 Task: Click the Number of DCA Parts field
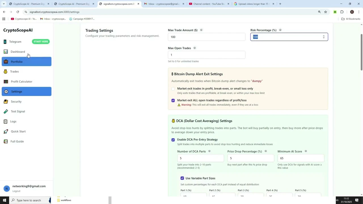201,158
